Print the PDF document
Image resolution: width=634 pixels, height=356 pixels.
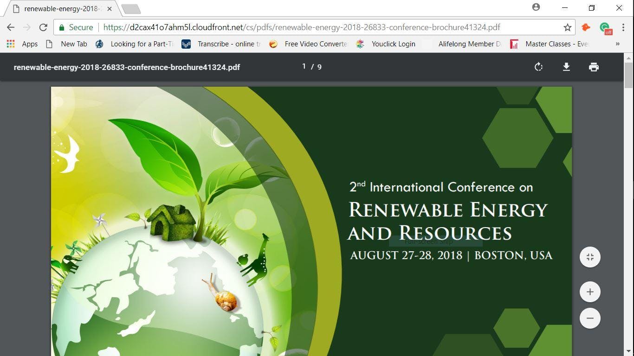(594, 67)
